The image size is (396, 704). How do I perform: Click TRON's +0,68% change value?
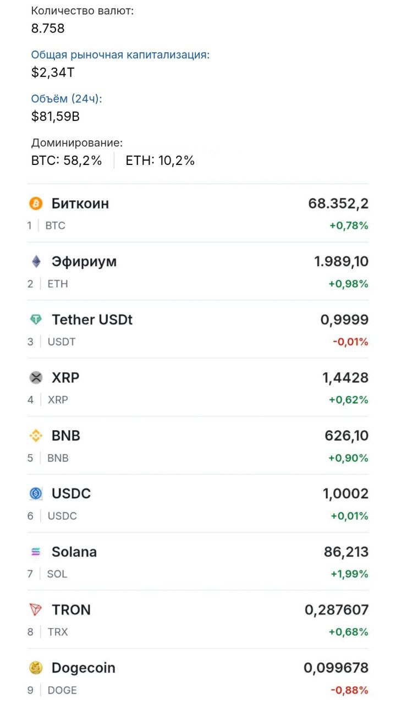point(349,632)
